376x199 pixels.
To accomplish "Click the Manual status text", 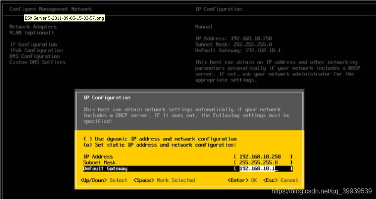I will (204, 27).
